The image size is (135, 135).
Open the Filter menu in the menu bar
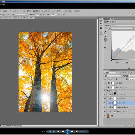pyautogui.click(x=46, y=11)
